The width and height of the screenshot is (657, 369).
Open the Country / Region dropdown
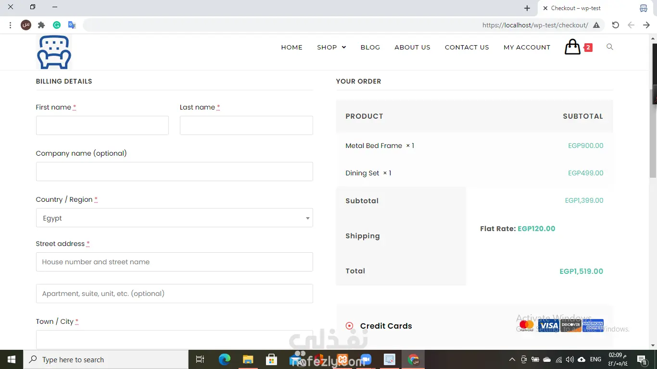[x=174, y=218]
